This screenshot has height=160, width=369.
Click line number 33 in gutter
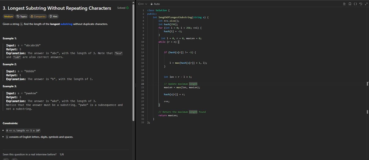click(143, 122)
